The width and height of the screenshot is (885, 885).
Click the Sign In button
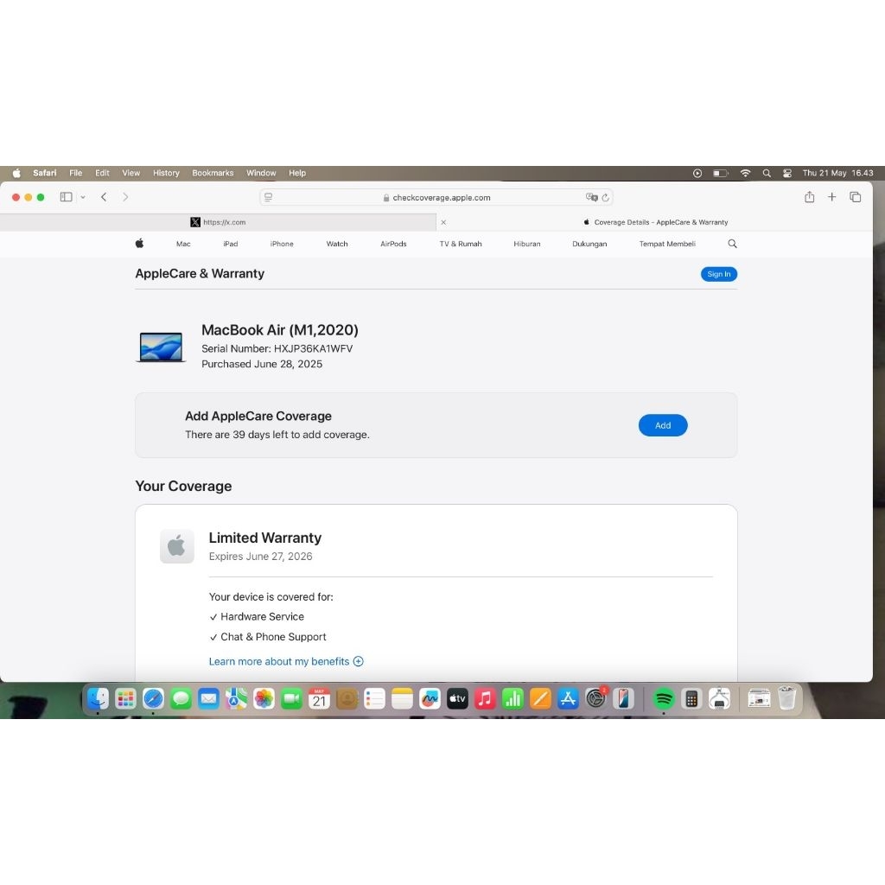pyautogui.click(x=719, y=274)
